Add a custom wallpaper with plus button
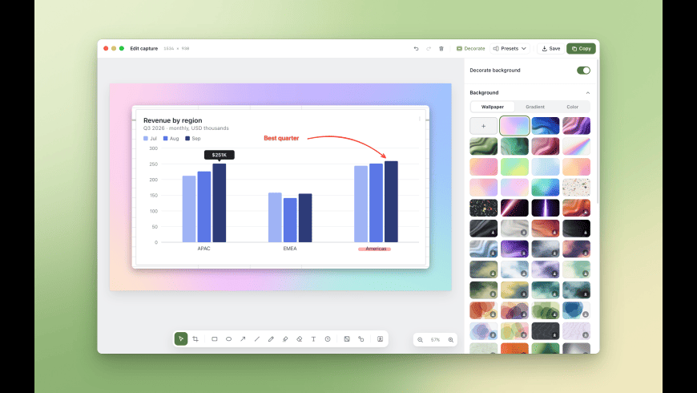697x393 pixels. tap(484, 126)
